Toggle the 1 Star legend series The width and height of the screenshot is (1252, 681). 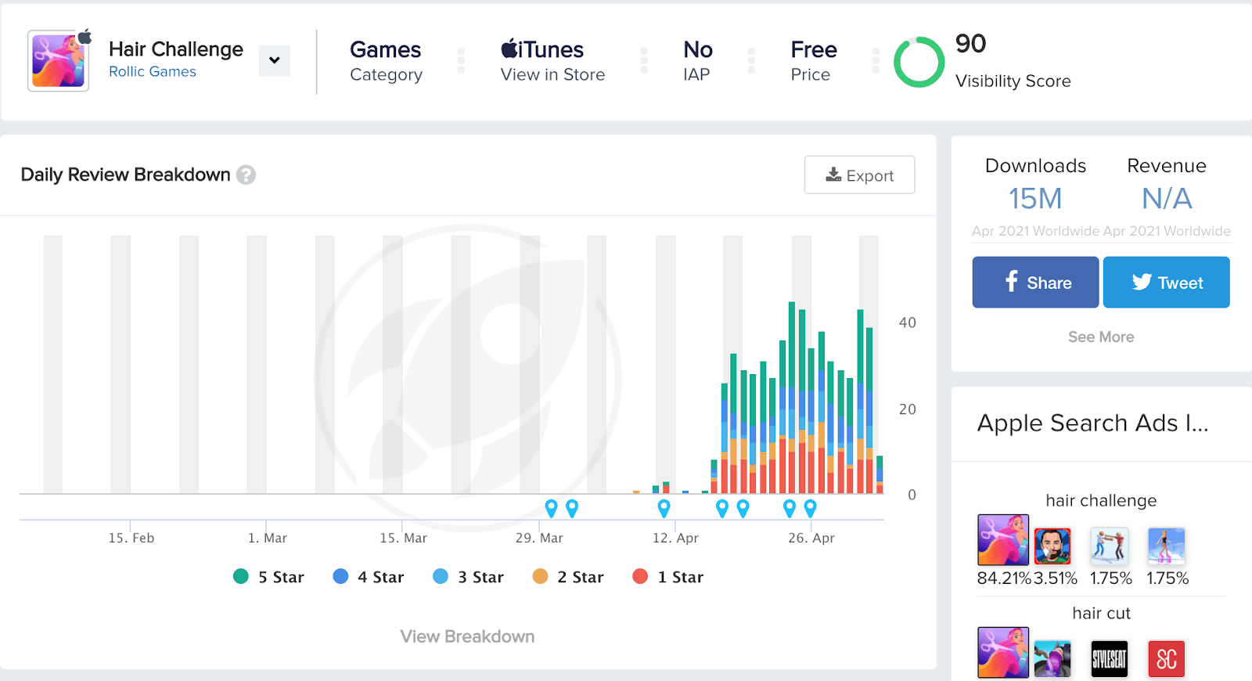(668, 577)
